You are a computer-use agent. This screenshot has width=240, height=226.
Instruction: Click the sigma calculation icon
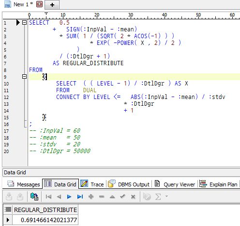tap(158, 197)
